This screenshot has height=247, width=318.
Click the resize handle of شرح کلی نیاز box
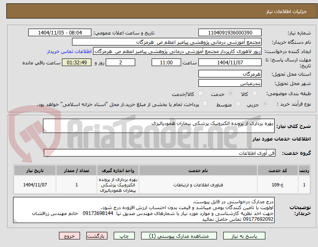point(45,131)
